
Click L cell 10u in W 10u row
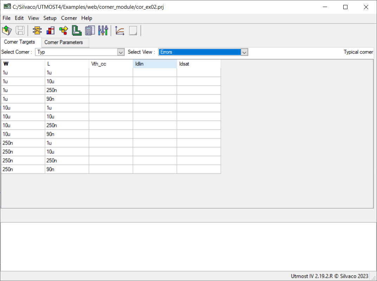[x=67, y=116]
